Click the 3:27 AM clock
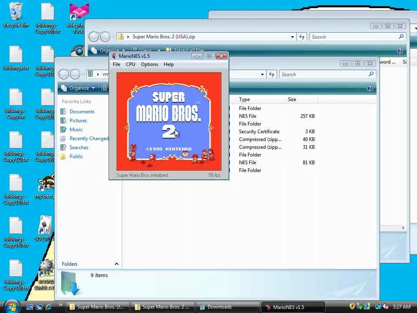Image resolution: width=417 pixels, height=313 pixels. [x=401, y=307]
